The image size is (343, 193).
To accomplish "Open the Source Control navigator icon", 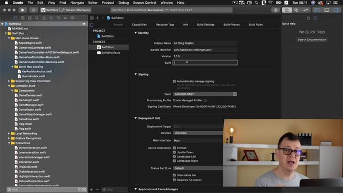I will pos(23,18).
